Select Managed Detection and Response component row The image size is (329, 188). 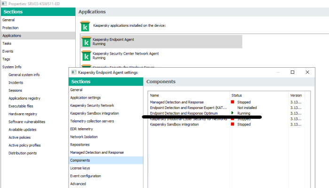click(227, 102)
